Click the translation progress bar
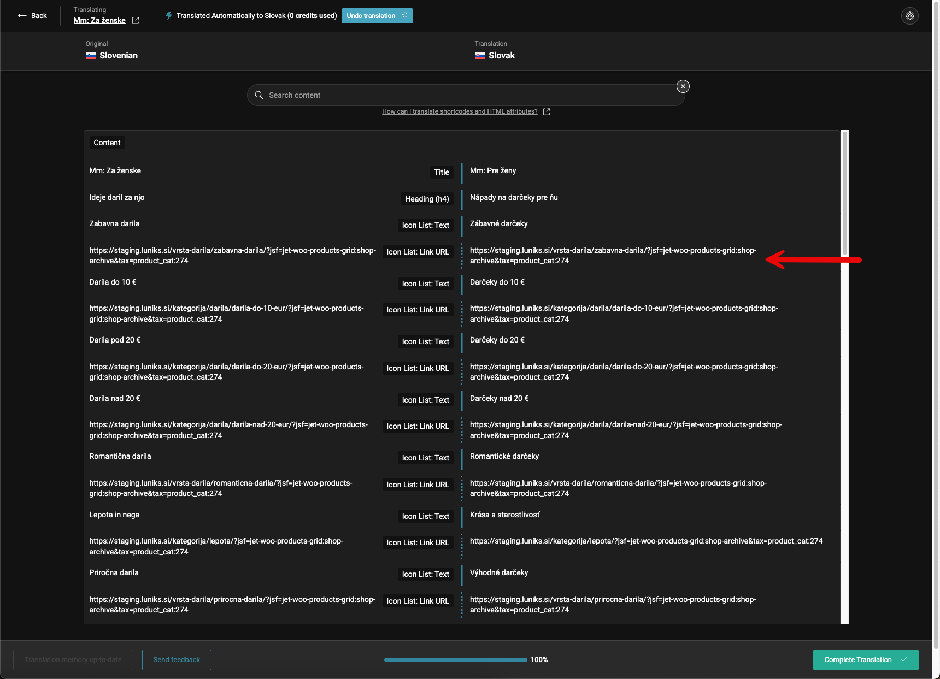Image resolution: width=940 pixels, height=679 pixels. pos(455,660)
